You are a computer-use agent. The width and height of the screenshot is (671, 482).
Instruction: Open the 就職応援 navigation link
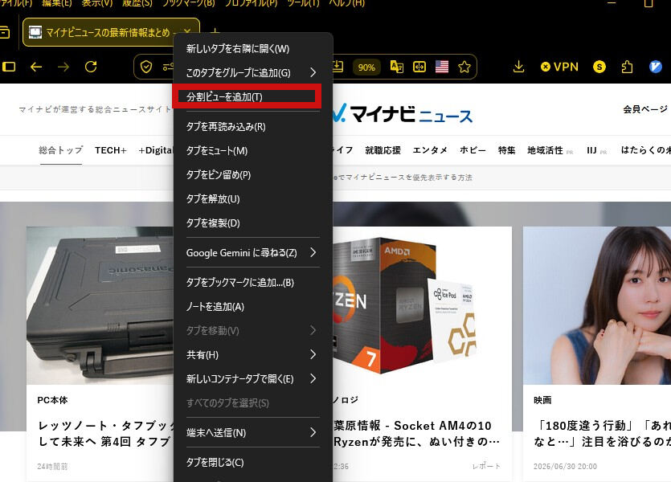(x=383, y=150)
